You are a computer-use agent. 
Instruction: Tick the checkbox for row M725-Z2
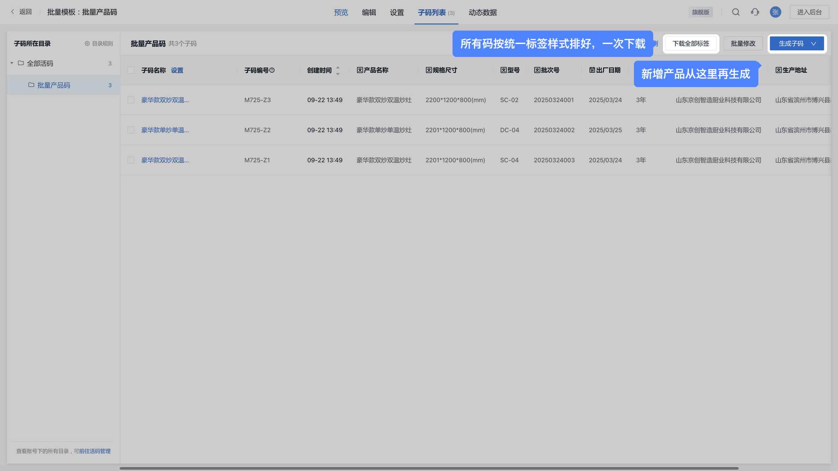(131, 130)
